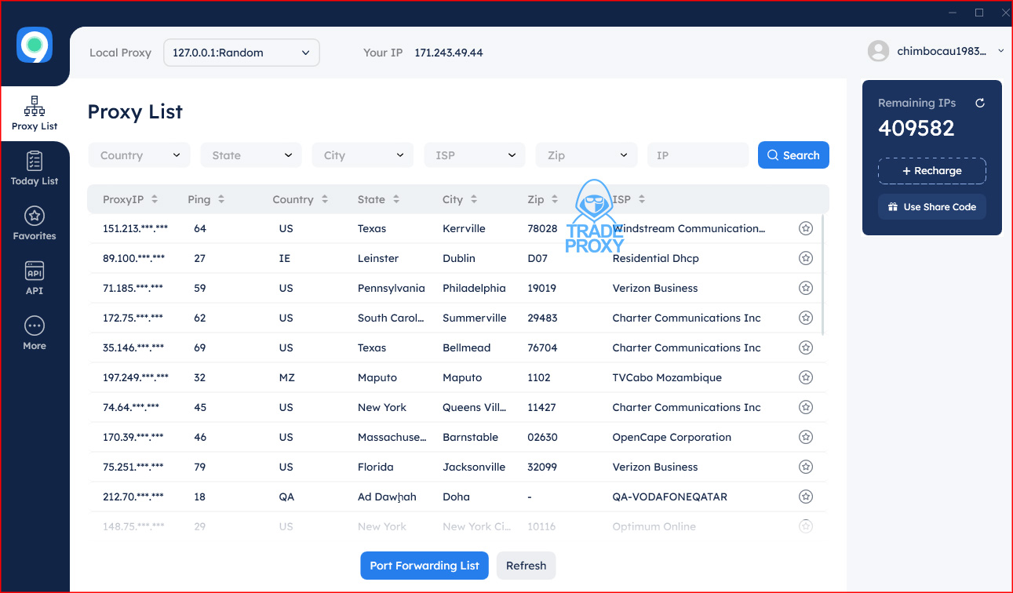Click Your IP value 171.243.49.44
The height and width of the screenshot is (593, 1013).
point(449,53)
